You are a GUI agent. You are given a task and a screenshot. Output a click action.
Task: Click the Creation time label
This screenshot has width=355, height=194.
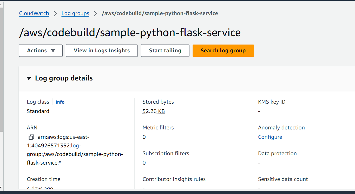pos(43,179)
